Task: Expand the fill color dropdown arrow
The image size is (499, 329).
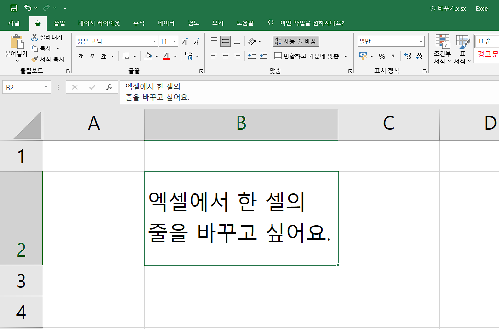Action: tap(157, 56)
